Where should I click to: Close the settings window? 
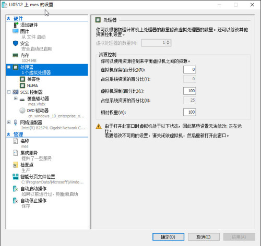(252, 5)
